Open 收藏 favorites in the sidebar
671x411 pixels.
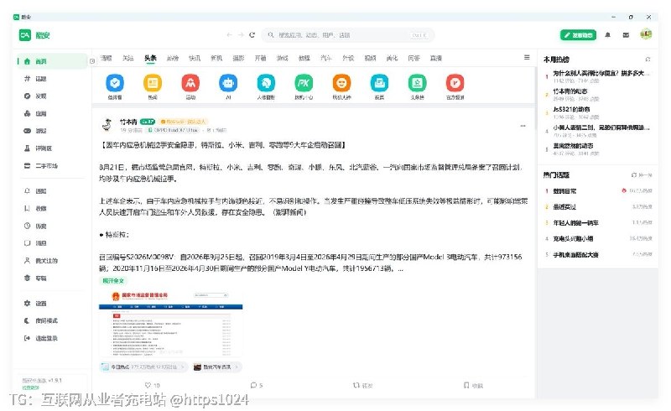click(x=50, y=209)
